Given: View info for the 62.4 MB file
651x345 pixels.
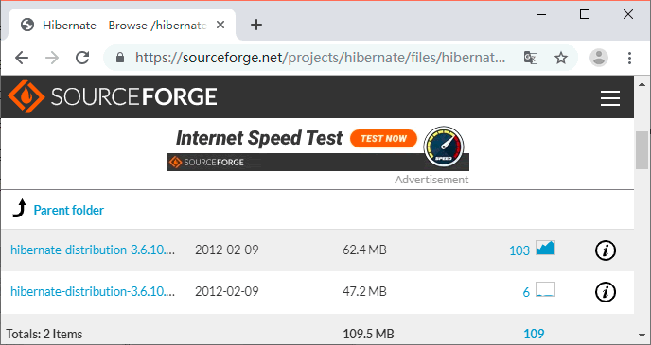Looking at the screenshot, I should 606,250.
